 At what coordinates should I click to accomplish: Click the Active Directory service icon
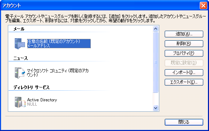(x=20, y=102)
